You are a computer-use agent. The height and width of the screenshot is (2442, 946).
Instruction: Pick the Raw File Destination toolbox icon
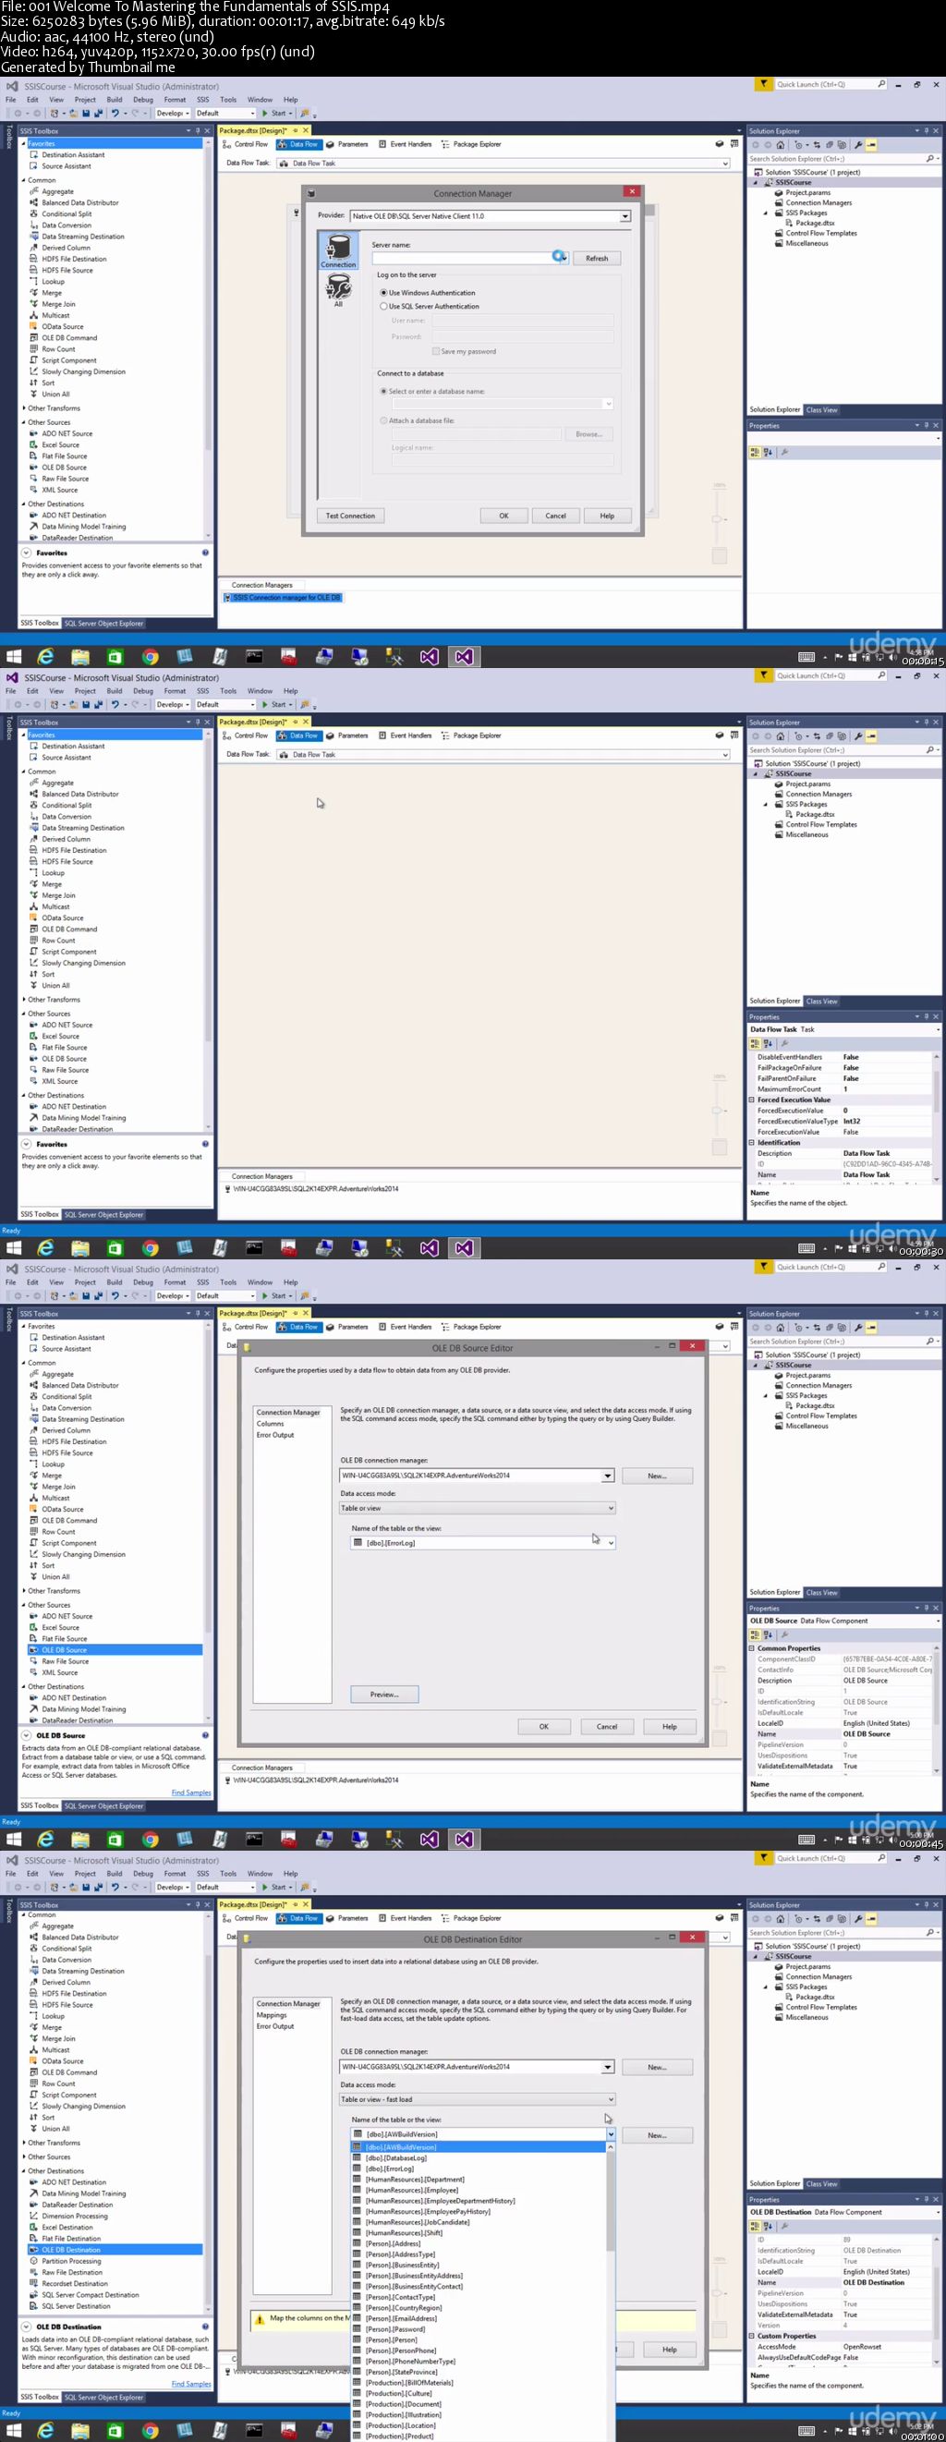34,2271
